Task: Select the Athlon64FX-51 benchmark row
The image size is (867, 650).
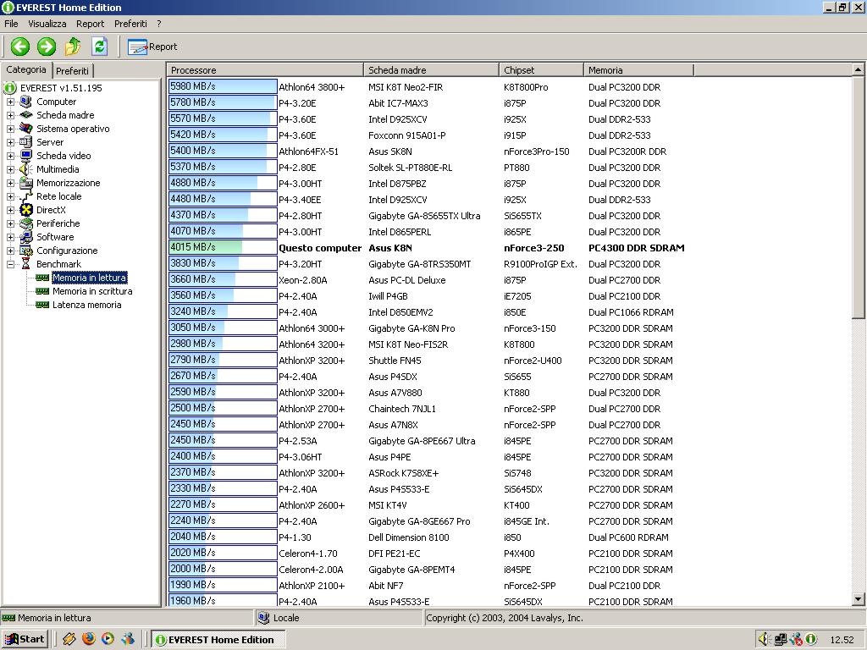Action: (509, 151)
